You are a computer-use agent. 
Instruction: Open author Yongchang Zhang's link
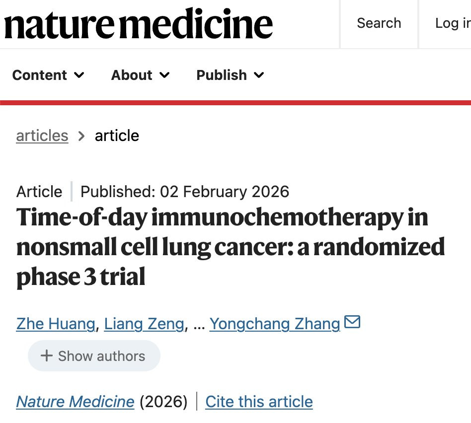[275, 324]
